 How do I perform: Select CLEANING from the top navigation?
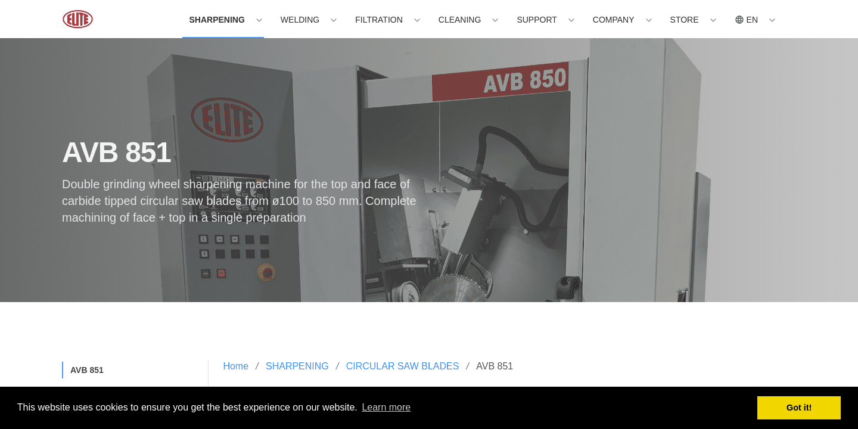tap(459, 20)
